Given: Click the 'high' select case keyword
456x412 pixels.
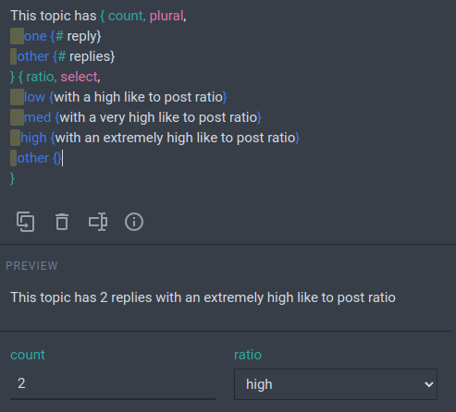Looking at the screenshot, I should point(33,138).
